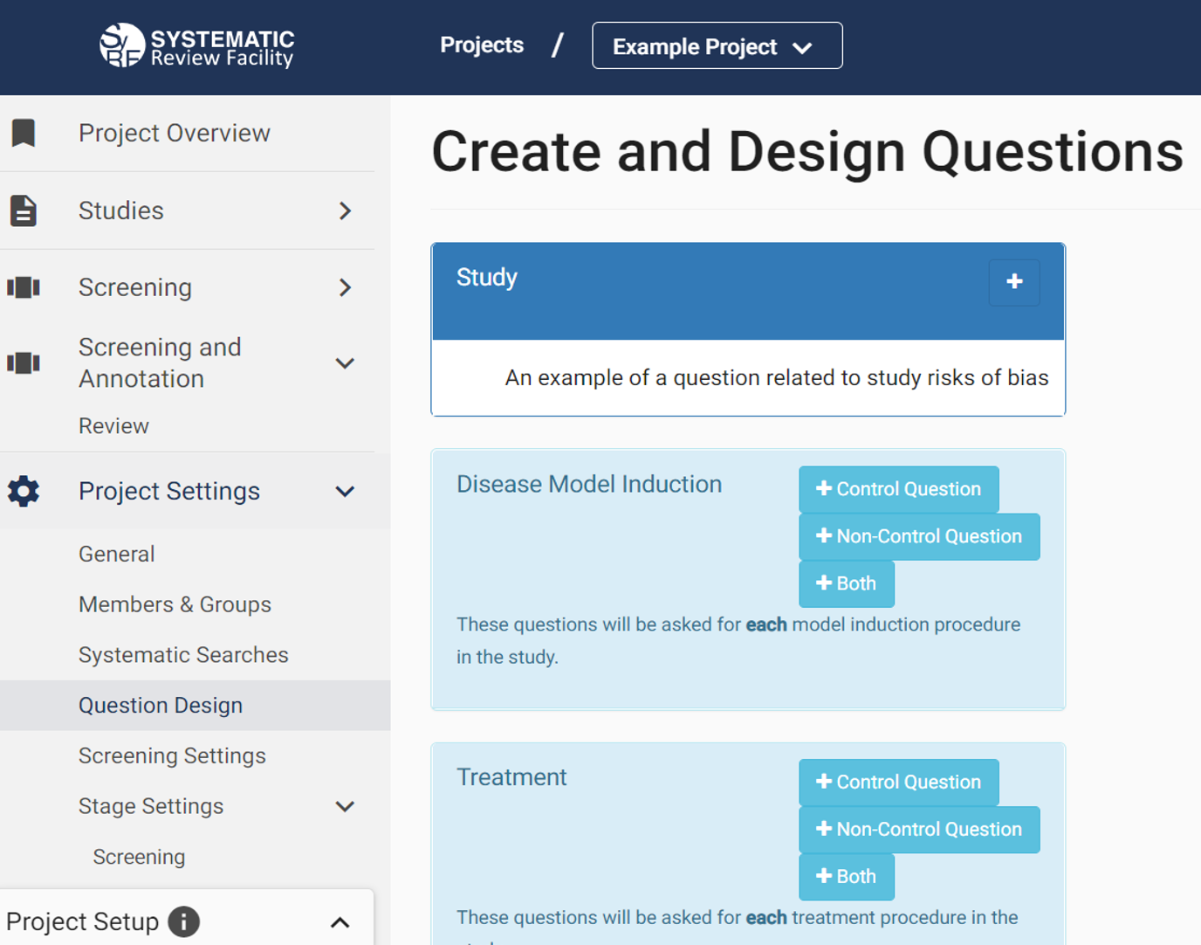The height and width of the screenshot is (945, 1201).
Task: Click the Project Overview bookmark icon
Action: click(24, 133)
